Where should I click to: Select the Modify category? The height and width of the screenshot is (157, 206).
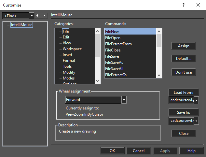69,72
